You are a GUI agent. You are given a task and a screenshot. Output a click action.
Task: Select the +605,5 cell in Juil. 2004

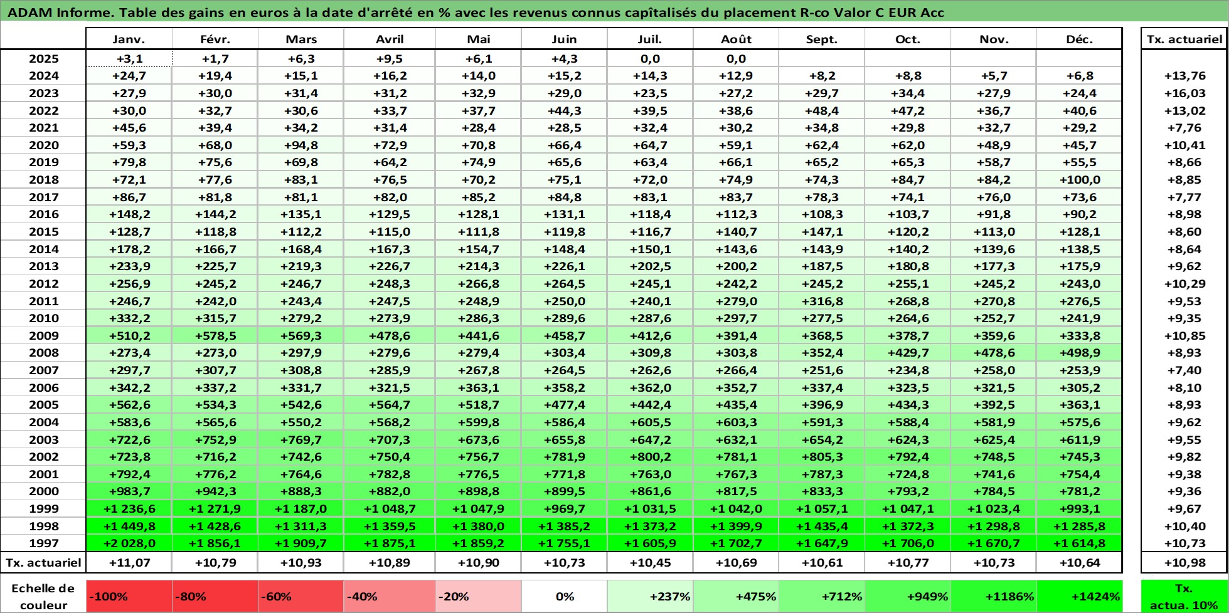650,422
